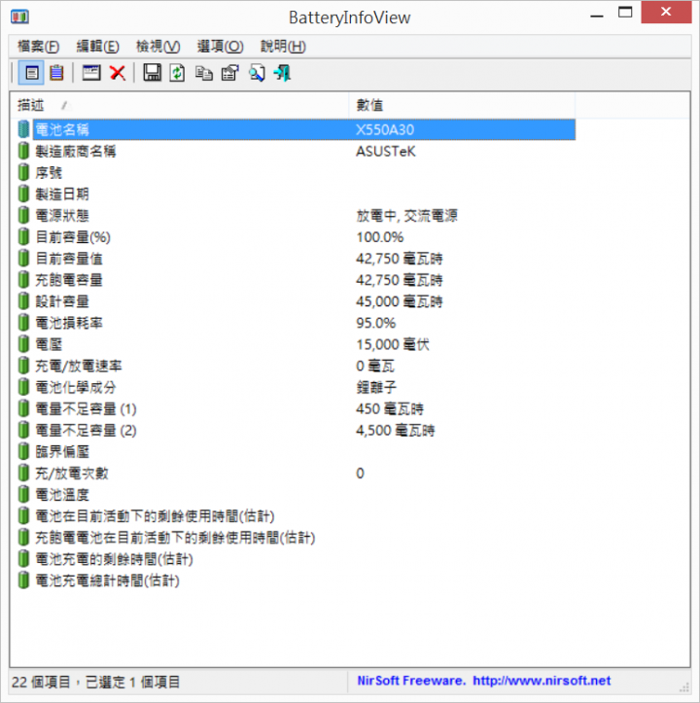
Task: Select the 目前容量值 row label
Action: 69,259
